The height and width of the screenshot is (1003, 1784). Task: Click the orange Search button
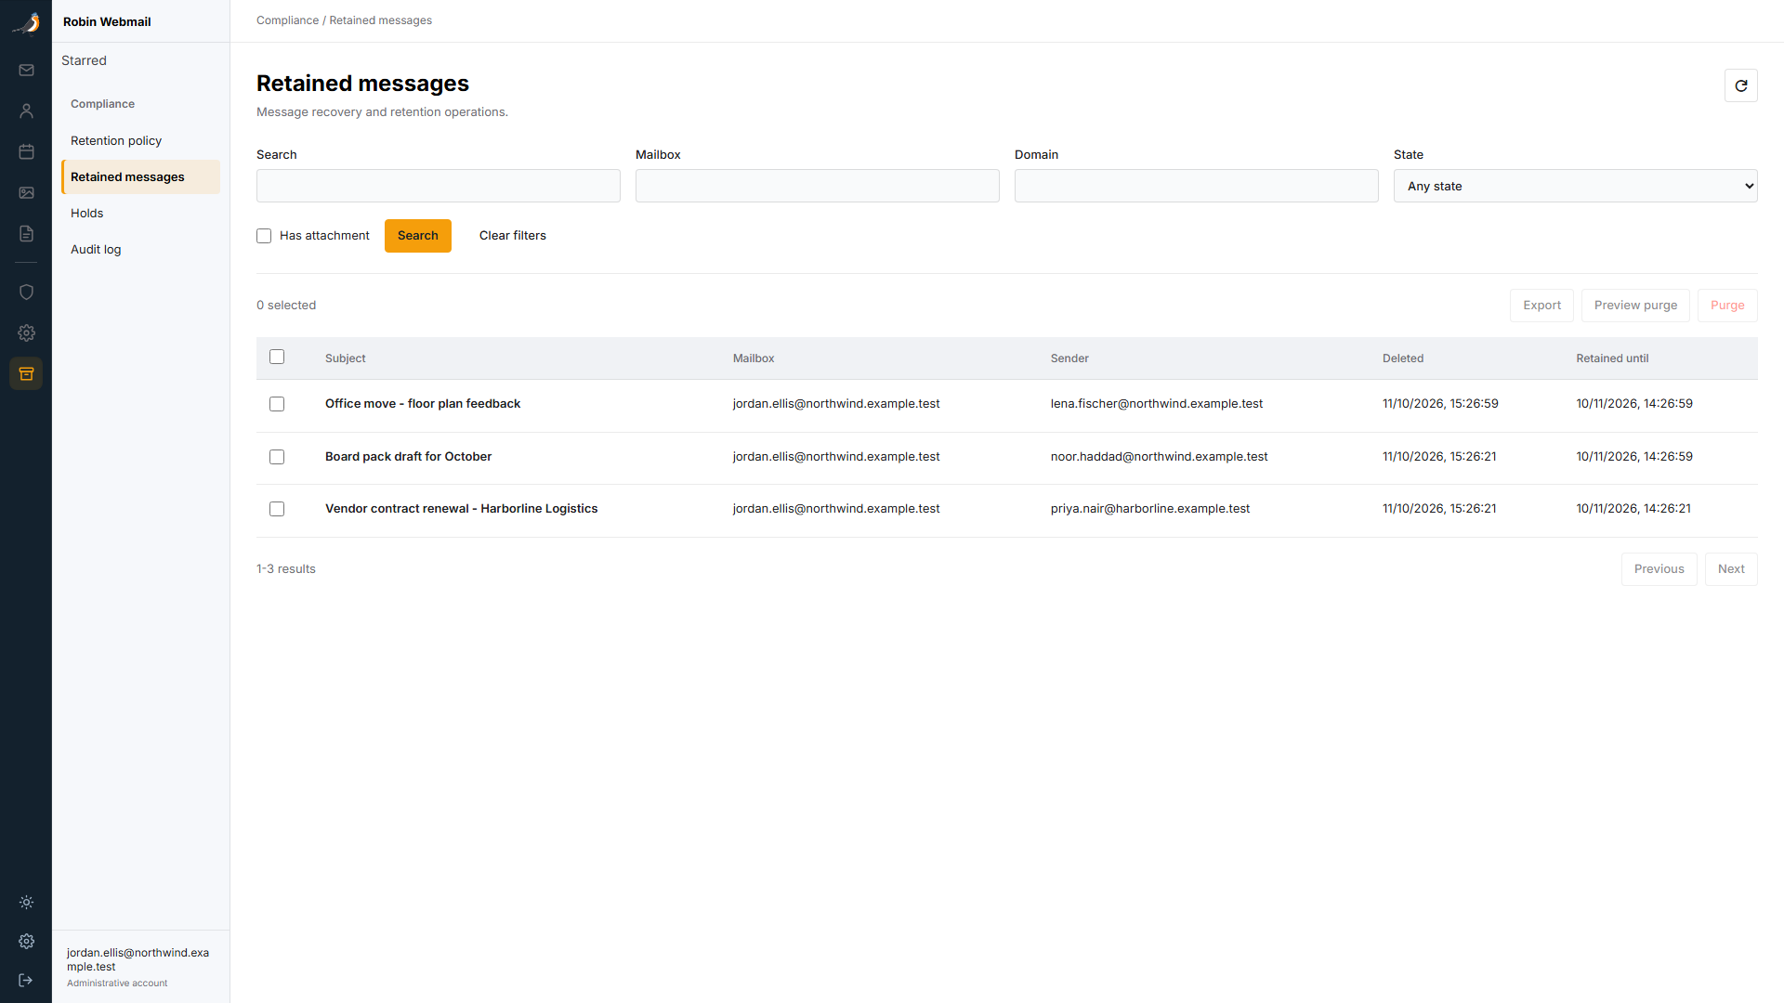(x=418, y=236)
